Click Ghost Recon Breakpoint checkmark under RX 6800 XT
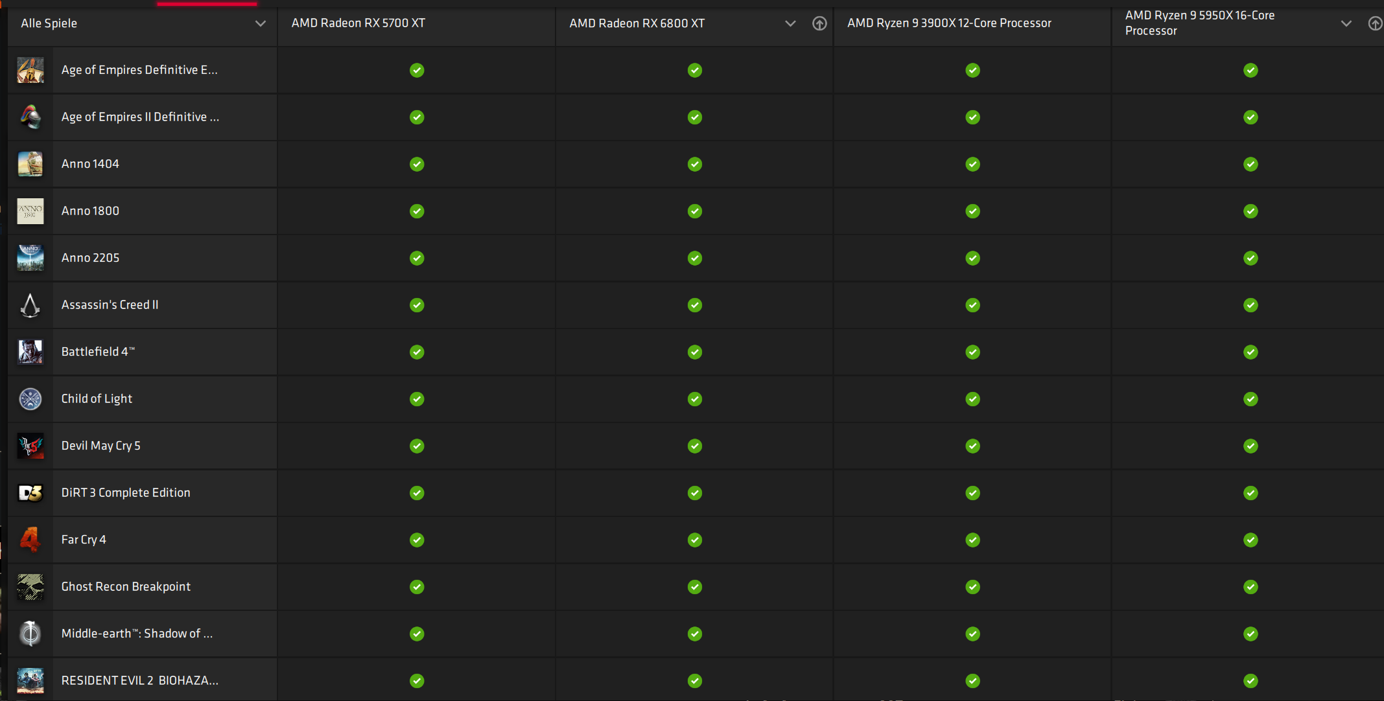 point(695,587)
